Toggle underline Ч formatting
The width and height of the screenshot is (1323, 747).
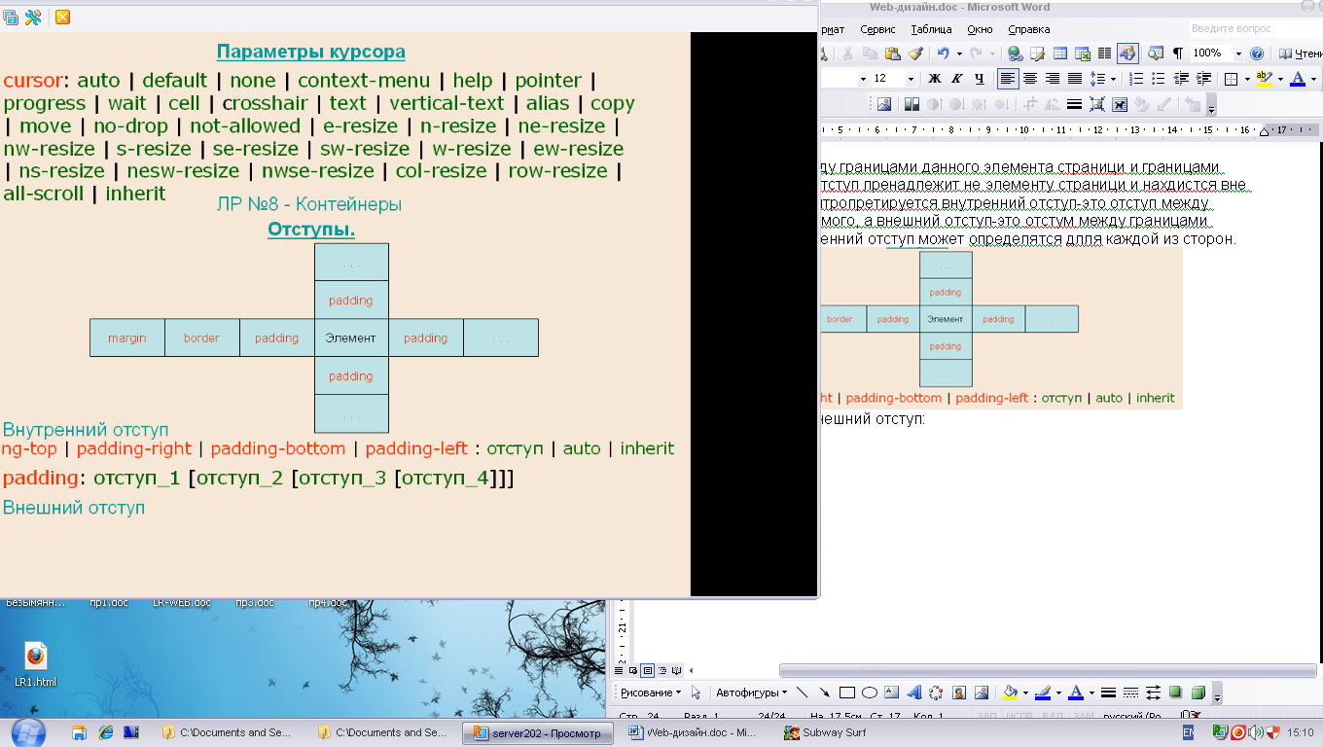(979, 79)
